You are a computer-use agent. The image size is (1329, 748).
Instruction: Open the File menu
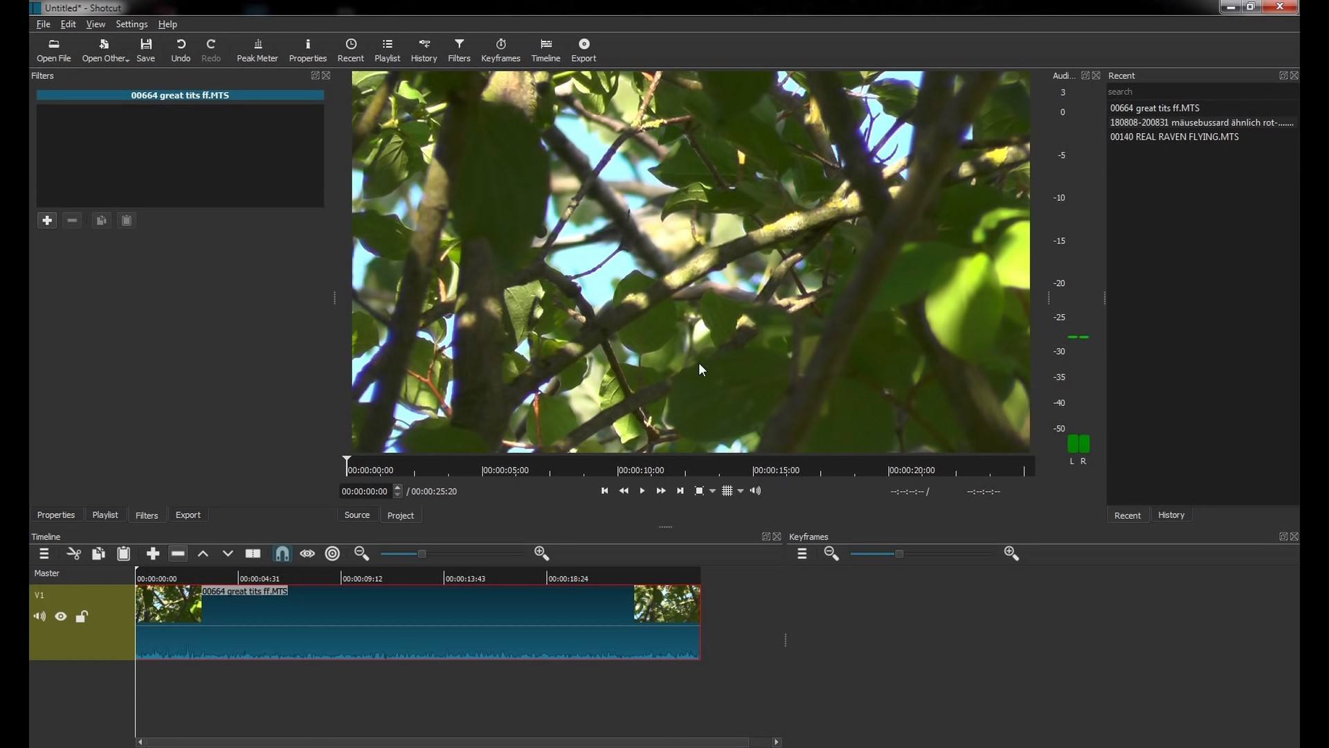coord(42,24)
